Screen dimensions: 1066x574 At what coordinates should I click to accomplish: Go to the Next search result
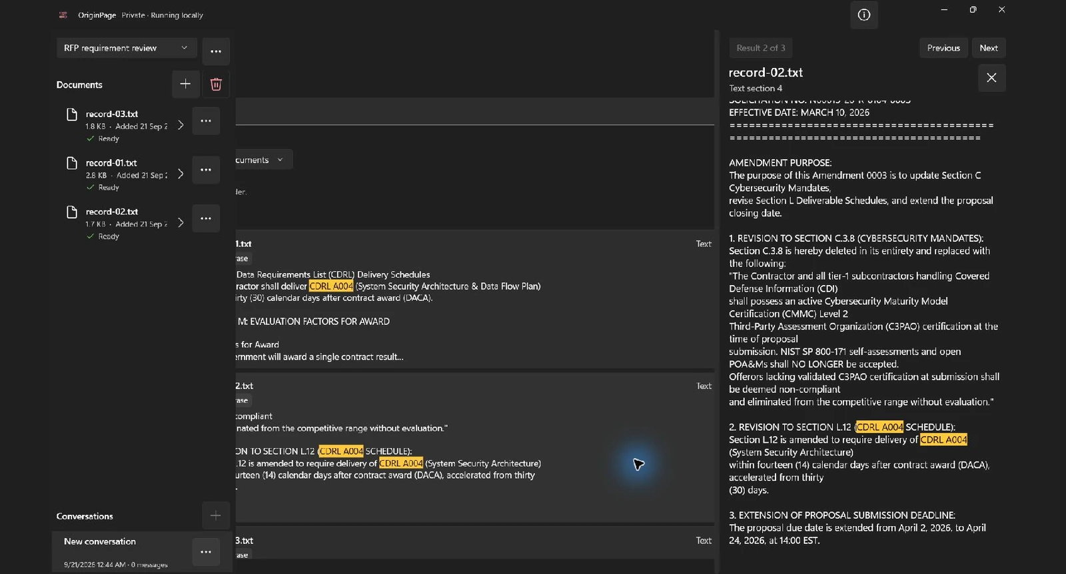pyautogui.click(x=989, y=48)
